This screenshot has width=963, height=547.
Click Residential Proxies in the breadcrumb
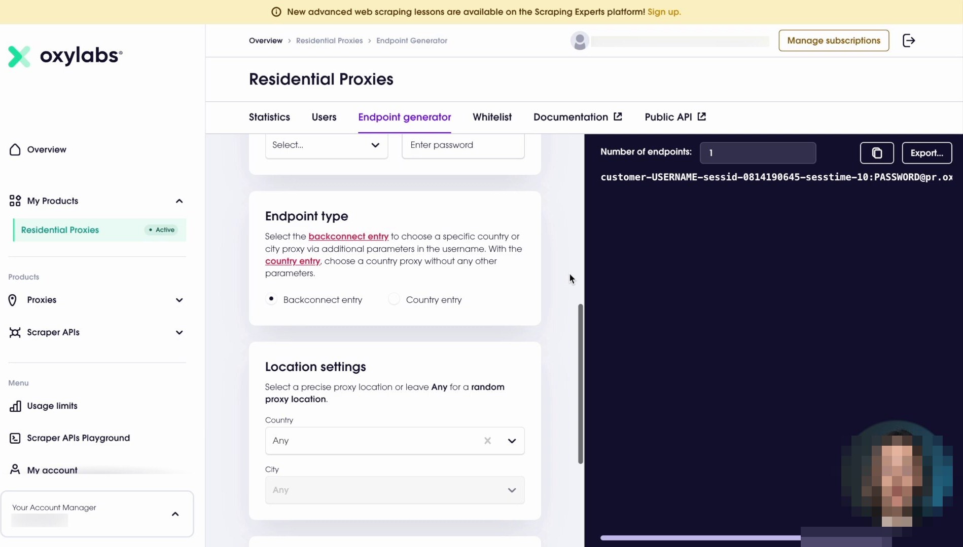click(x=330, y=41)
